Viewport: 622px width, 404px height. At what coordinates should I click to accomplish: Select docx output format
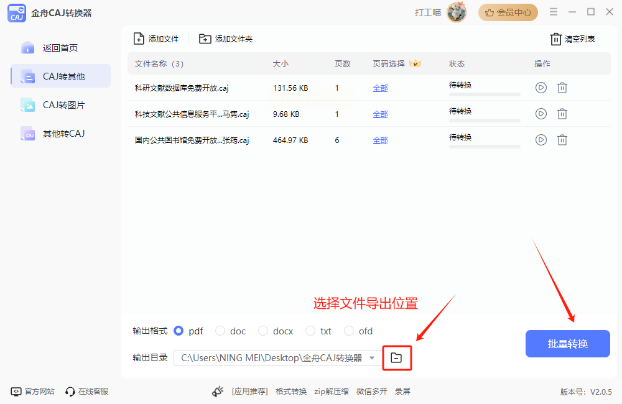[262, 331]
